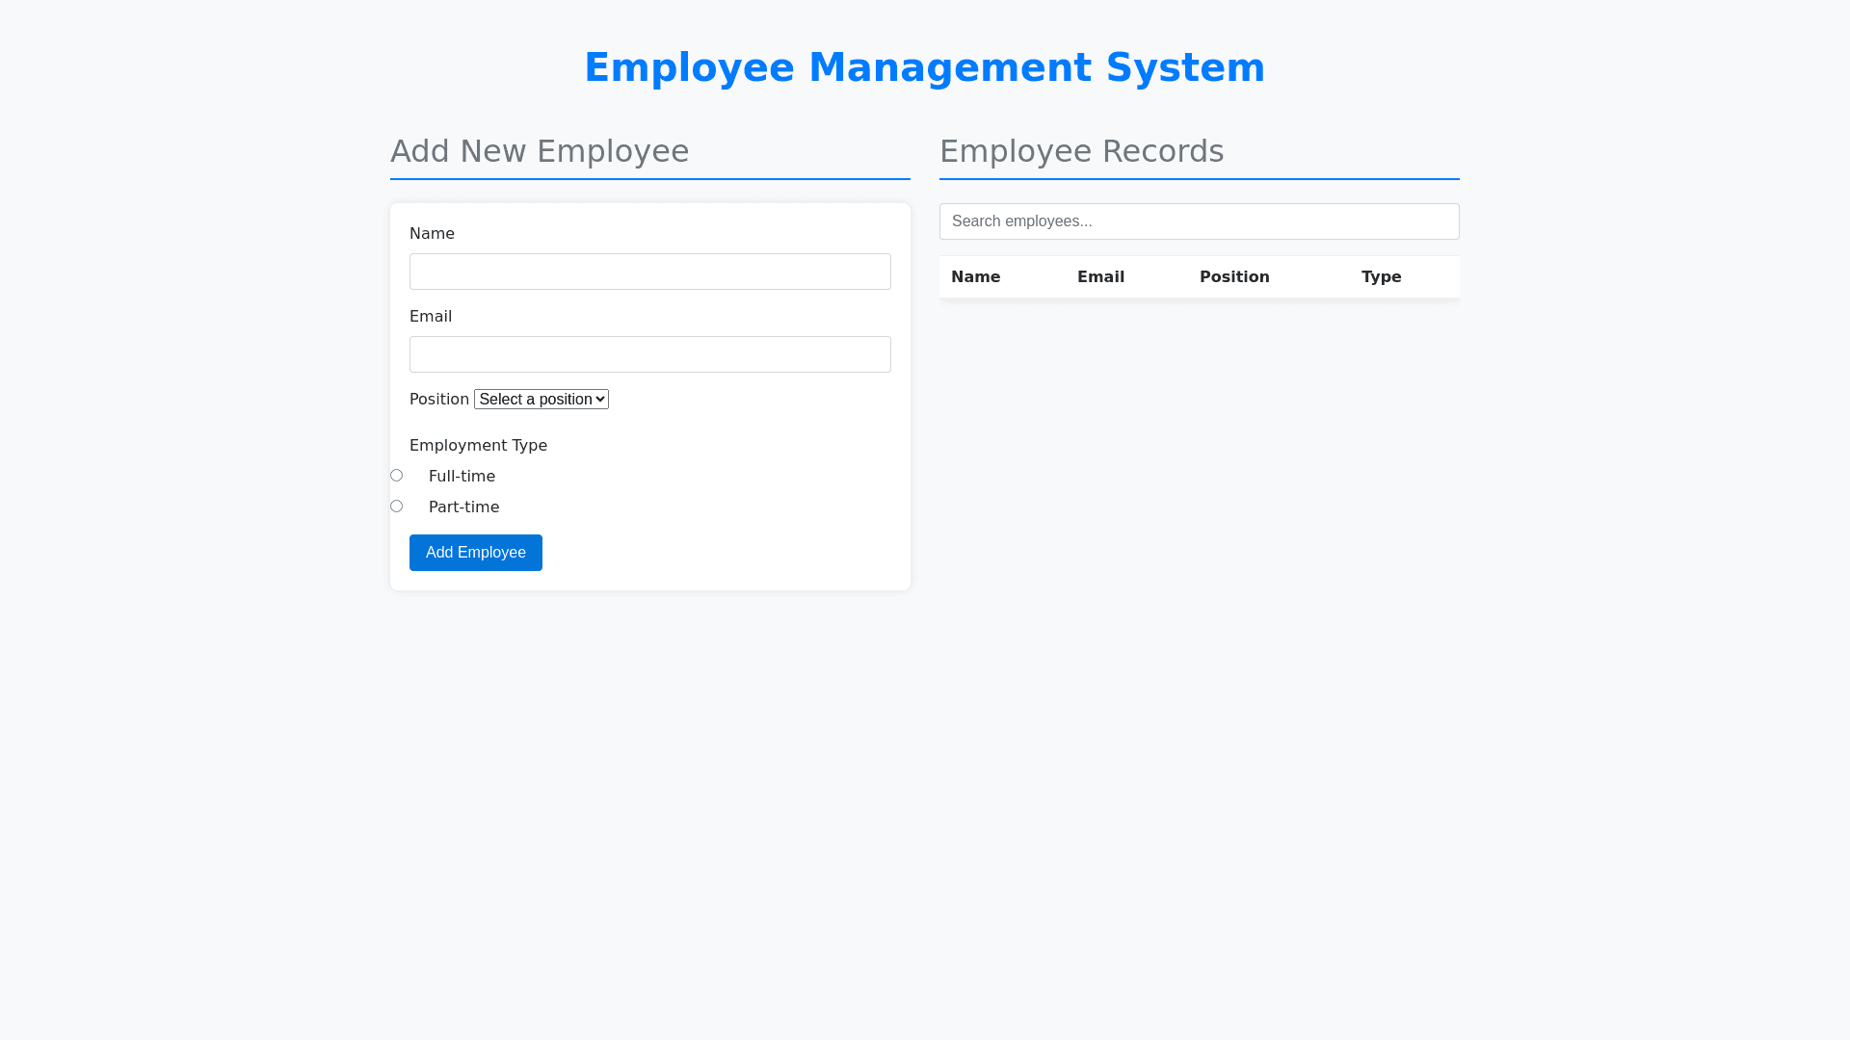
Task: Click the Part-time label text
Action: 463,507
